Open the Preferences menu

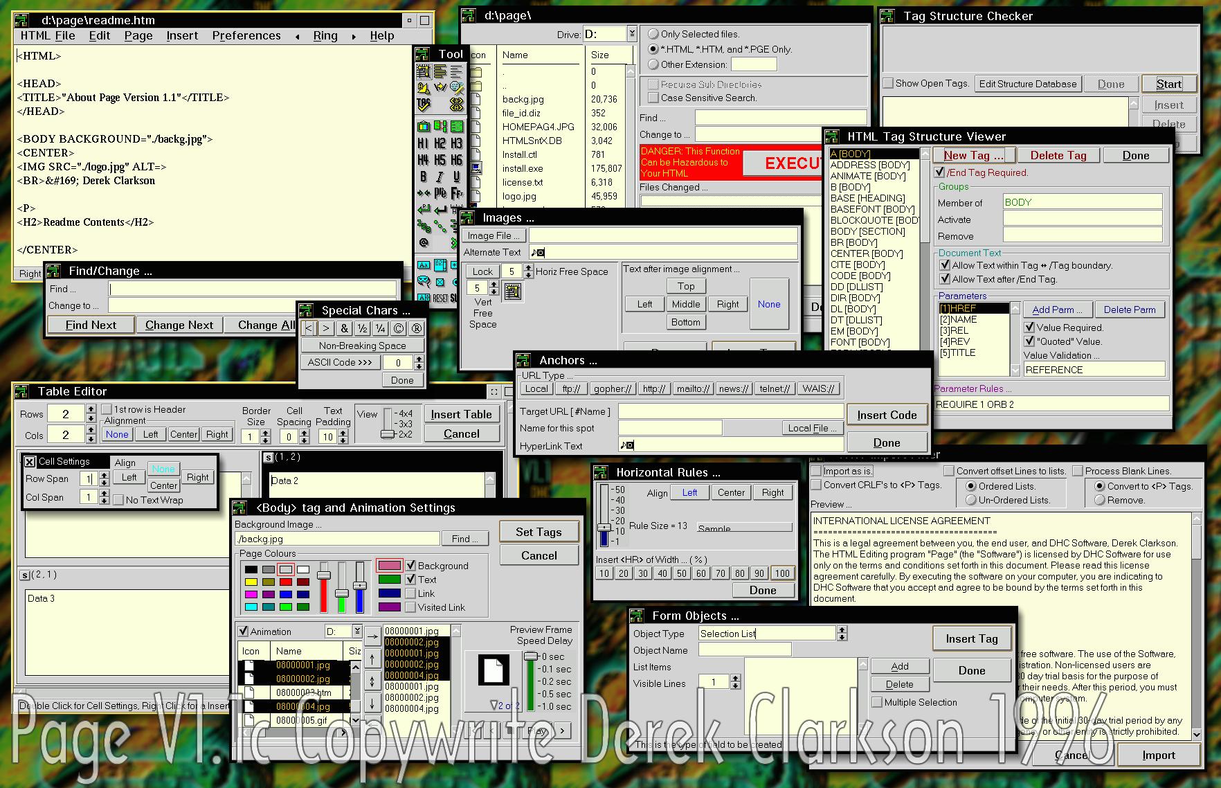pyautogui.click(x=246, y=36)
